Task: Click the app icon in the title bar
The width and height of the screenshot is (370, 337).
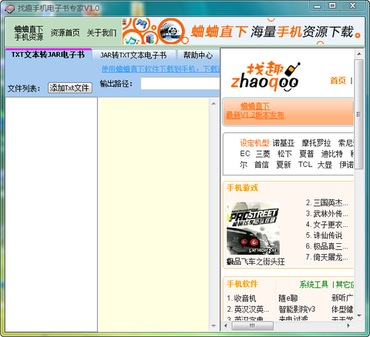Action: coord(10,9)
